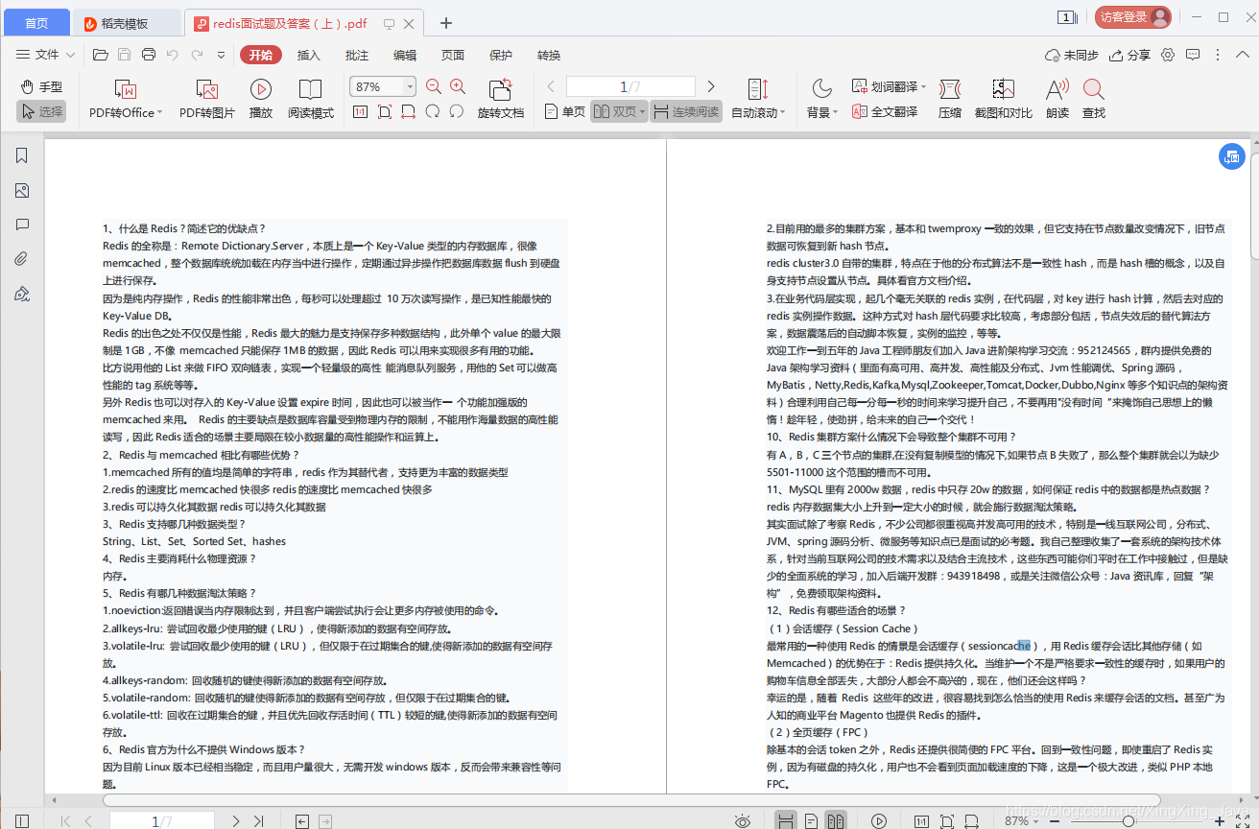
Task: Switch to the 批注 tab
Action: point(357,55)
